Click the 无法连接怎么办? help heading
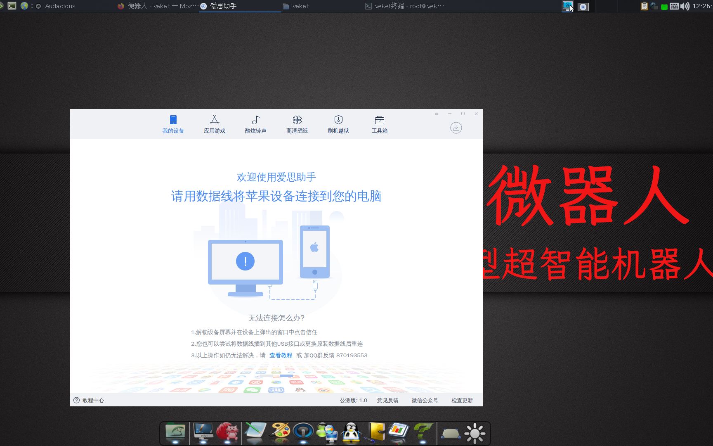The image size is (713, 446). (276, 318)
